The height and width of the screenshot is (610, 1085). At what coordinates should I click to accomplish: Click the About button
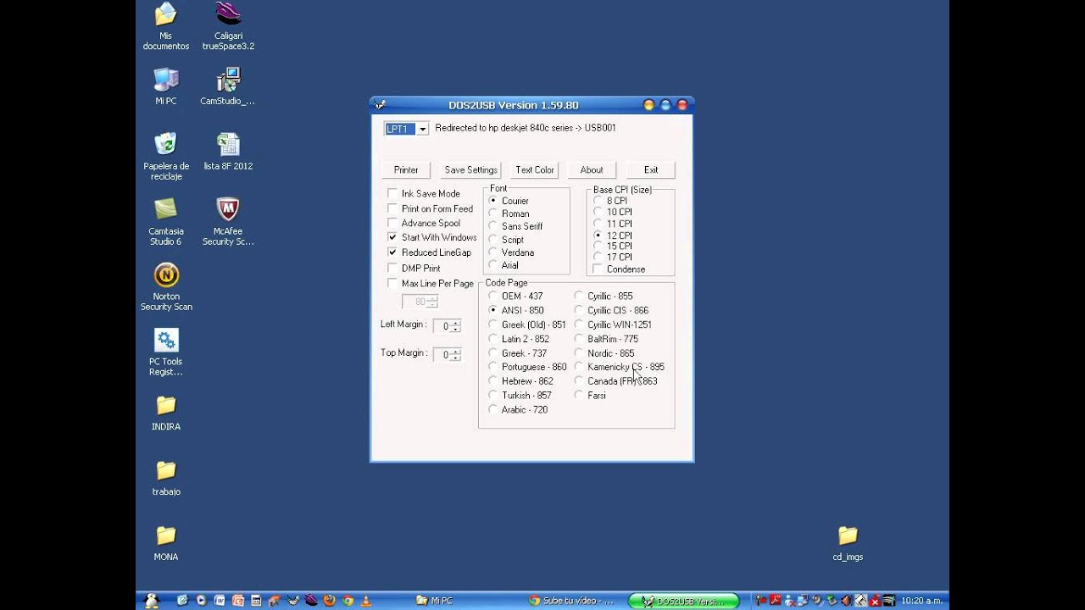tap(592, 170)
